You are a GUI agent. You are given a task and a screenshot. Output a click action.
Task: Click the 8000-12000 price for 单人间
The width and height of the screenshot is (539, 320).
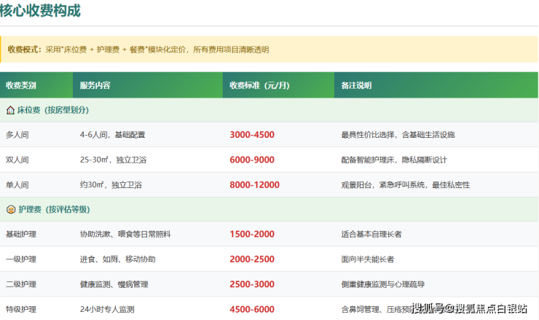[x=254, y=185]
